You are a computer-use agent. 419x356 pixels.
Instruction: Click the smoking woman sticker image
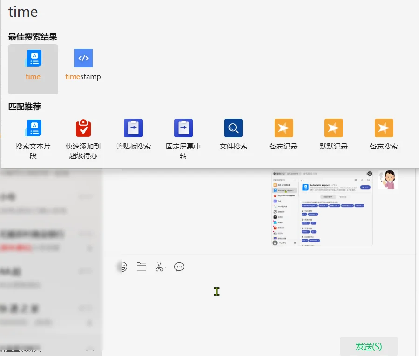pos(388,179)
